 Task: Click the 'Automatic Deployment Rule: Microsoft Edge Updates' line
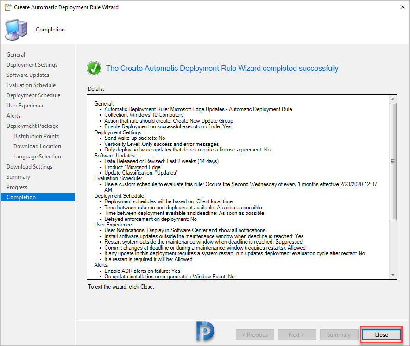pyautogui.click(x=198, y=109)
